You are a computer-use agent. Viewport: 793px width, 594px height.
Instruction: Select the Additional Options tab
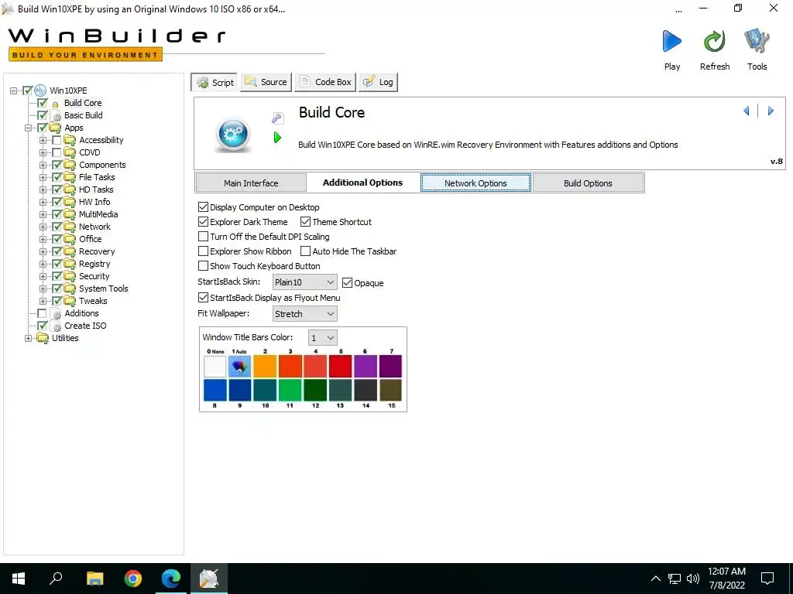point(362,183)
